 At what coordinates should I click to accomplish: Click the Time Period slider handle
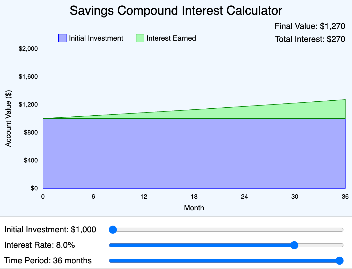pyautogui.click(x=340, y=261)
